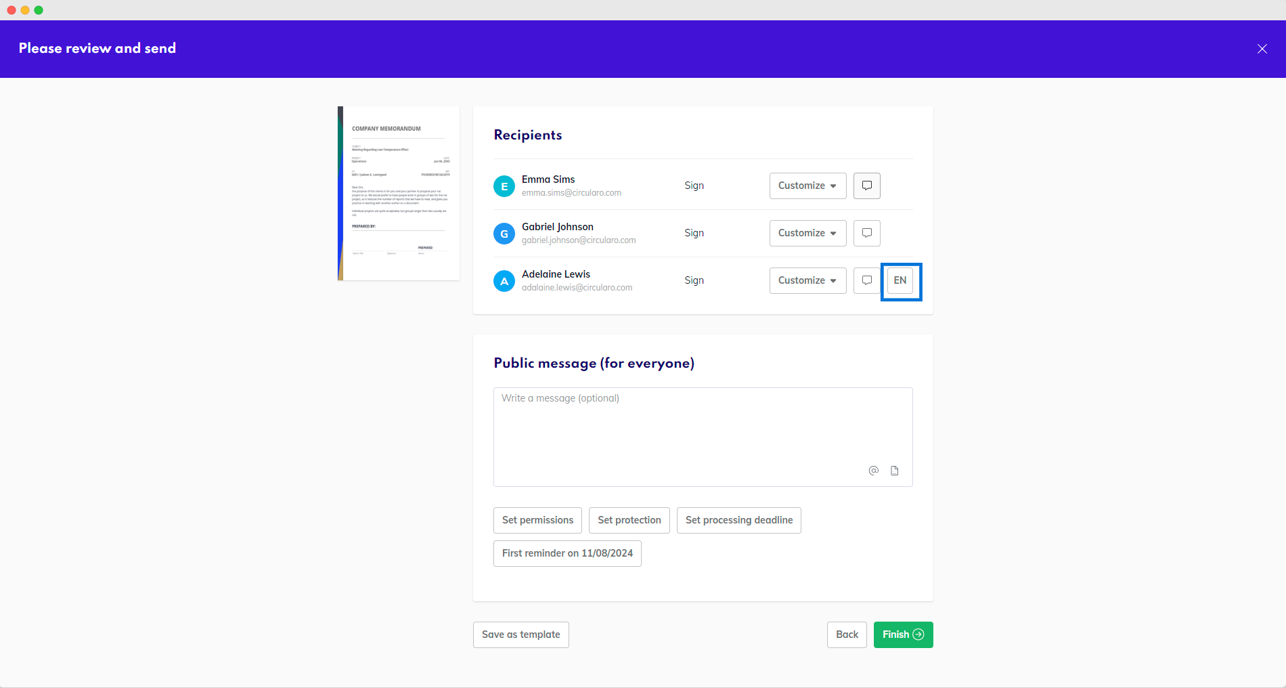Click the attach document icon in message box
The height and width of the screenshot is (688, 1286).
pyautogui.click(x=894, y=471)
